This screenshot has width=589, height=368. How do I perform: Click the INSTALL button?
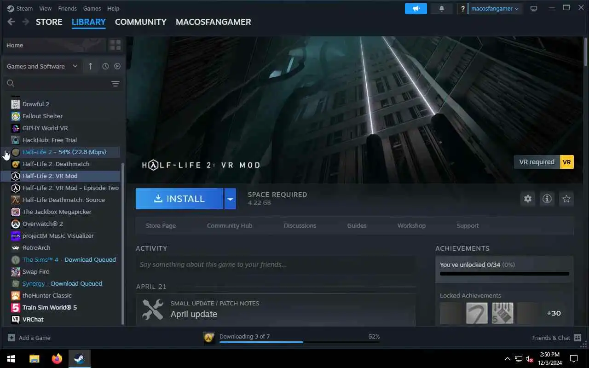pyautogui.click(x=179, y=199)
